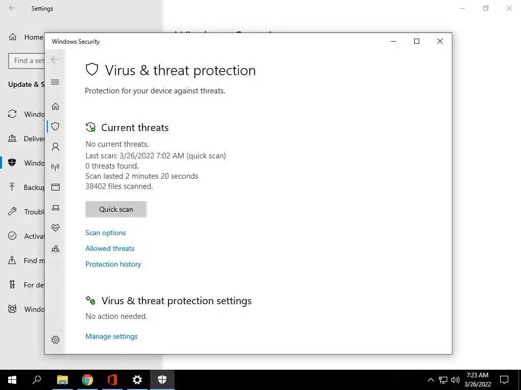
Task: Click '38402 files scanned.' text
Action: pyautogui.click(x=119, y=186)
